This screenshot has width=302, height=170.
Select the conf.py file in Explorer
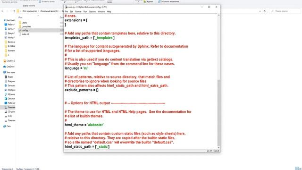[x=25, y=30]
